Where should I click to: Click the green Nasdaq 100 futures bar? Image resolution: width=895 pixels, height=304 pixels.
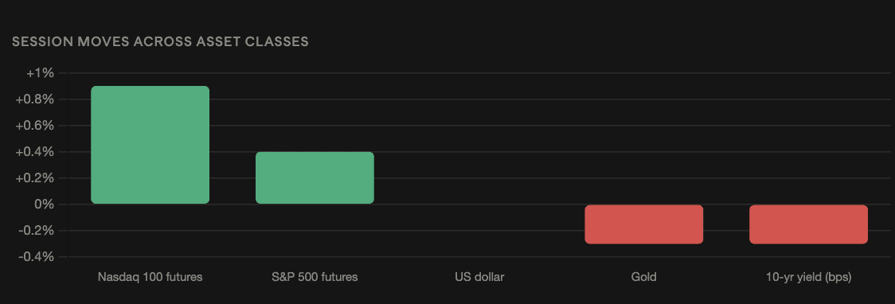click(x=150, y=145)
